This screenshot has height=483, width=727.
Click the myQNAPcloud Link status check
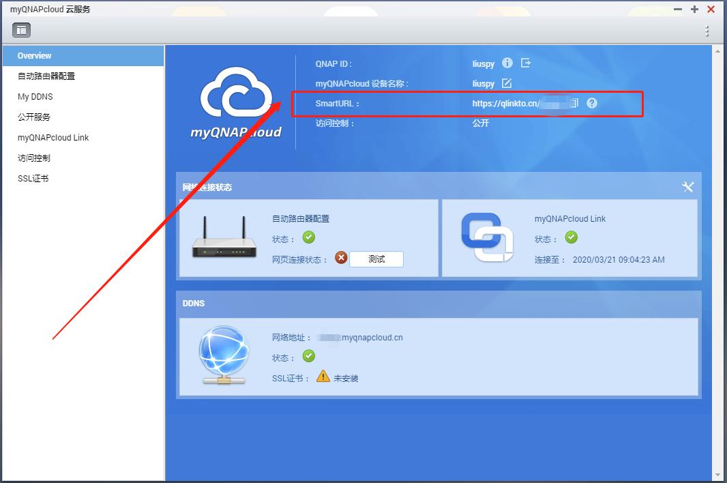572,237
